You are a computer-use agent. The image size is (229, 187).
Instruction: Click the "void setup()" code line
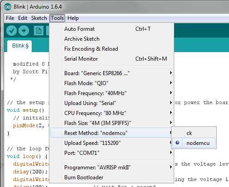point(25,110)
